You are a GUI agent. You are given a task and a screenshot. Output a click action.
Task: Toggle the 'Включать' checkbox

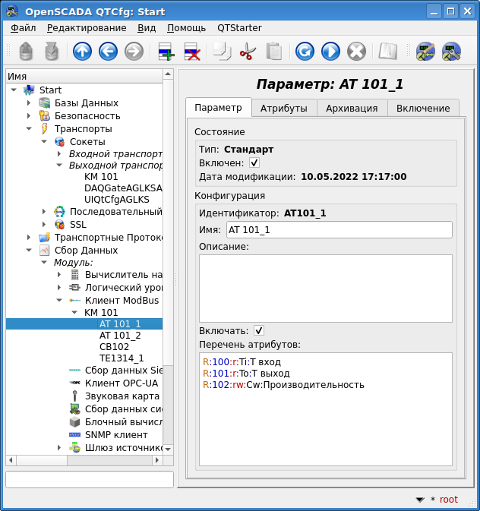click(x=259, y=330)
